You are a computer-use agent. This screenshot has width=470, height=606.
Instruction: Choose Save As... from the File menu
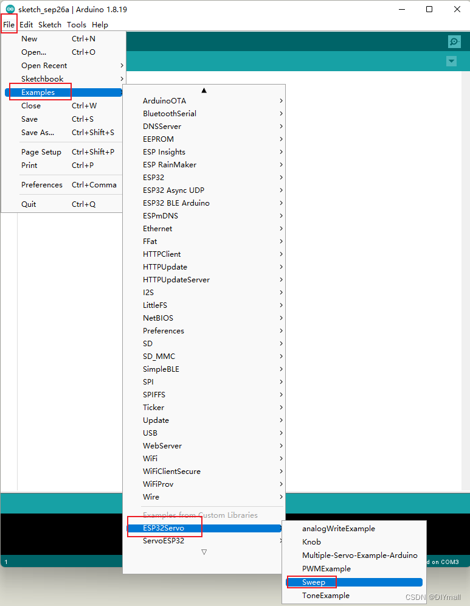click(64, 133)
